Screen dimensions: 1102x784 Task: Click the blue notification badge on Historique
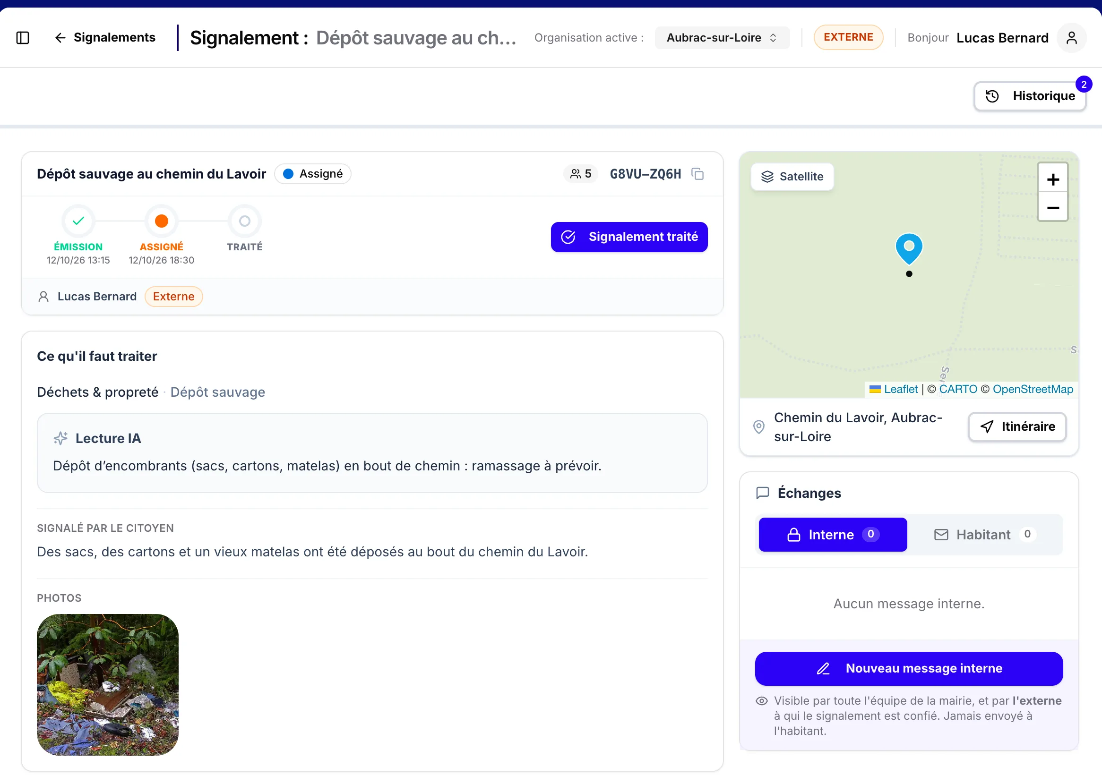click(x=1084, y=85)
